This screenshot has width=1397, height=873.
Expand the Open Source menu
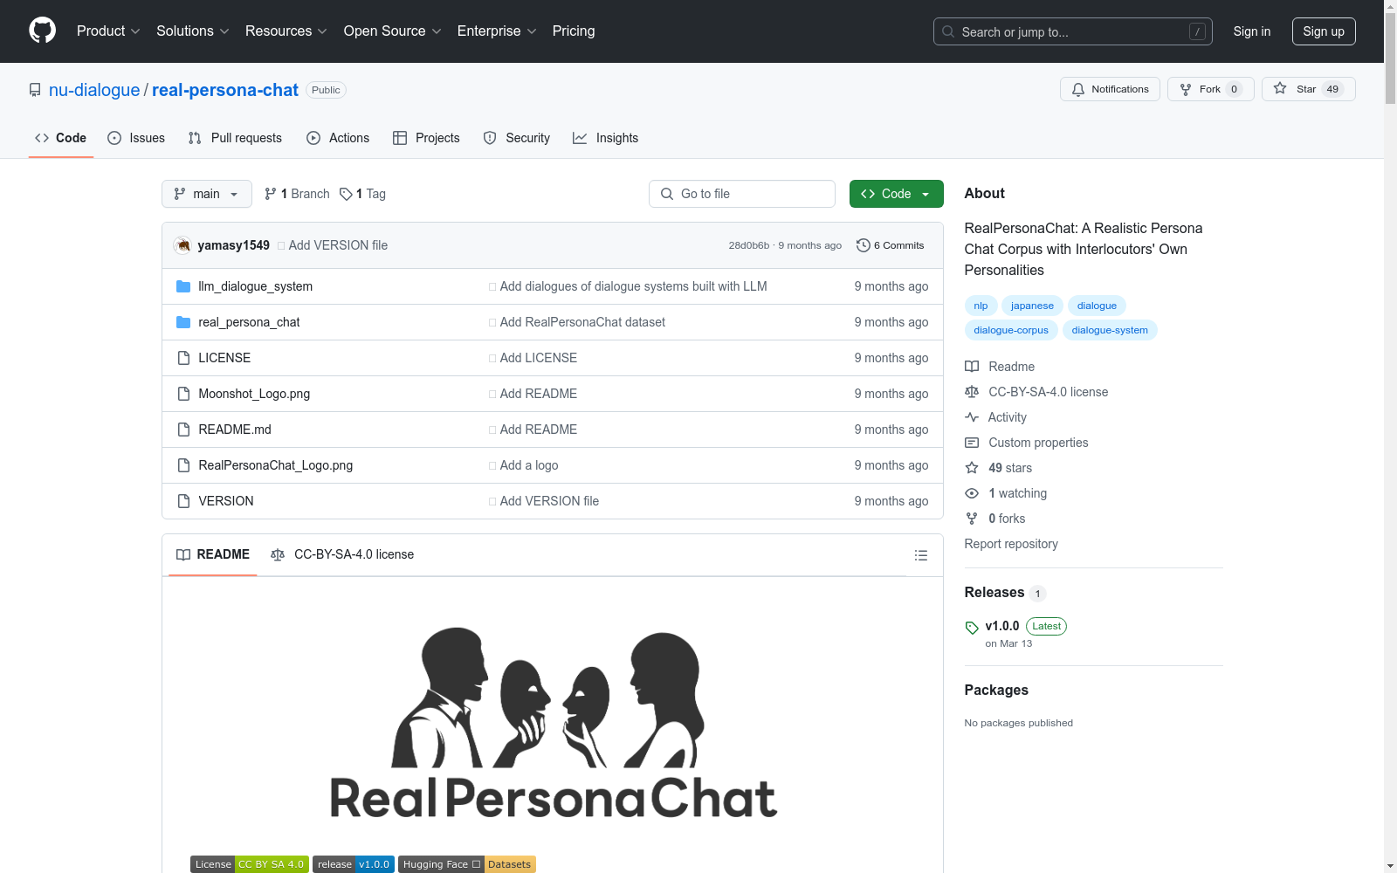tap(393, 31)
